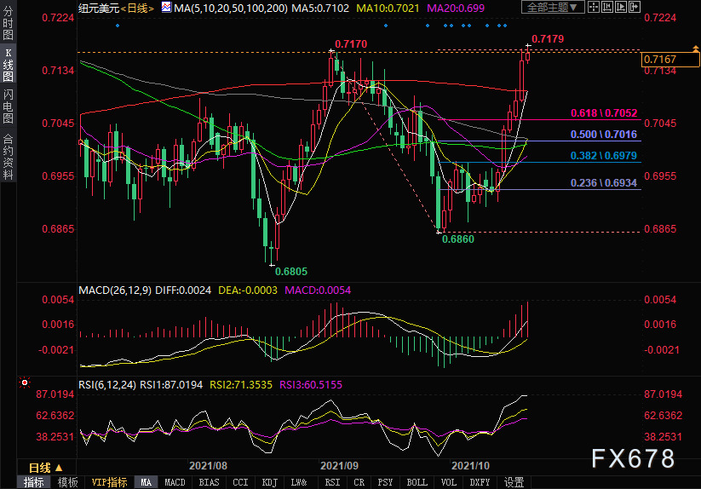Viewport: 701px width, 489px height.
Task: Open 合约资料 from the sidebar
Action: [8, 157]
